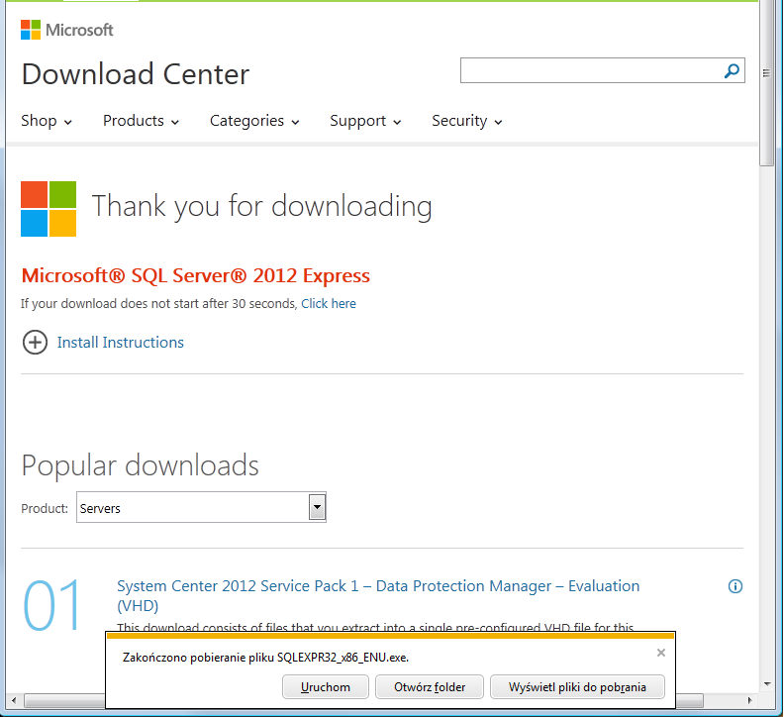
Task: Click the Download Center heading
Action: (136, 74)
